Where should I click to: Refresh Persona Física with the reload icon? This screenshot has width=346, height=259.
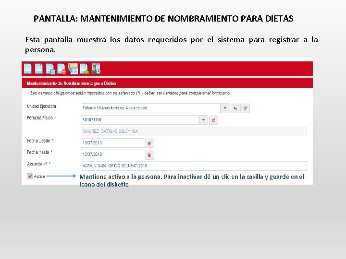coord(213,120)
